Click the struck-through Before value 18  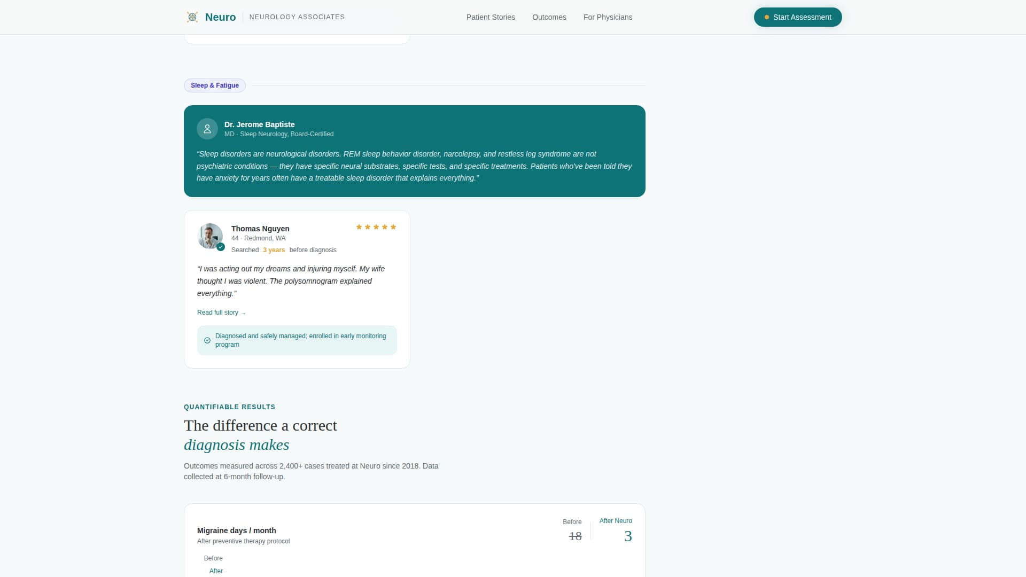coord(575,536)
